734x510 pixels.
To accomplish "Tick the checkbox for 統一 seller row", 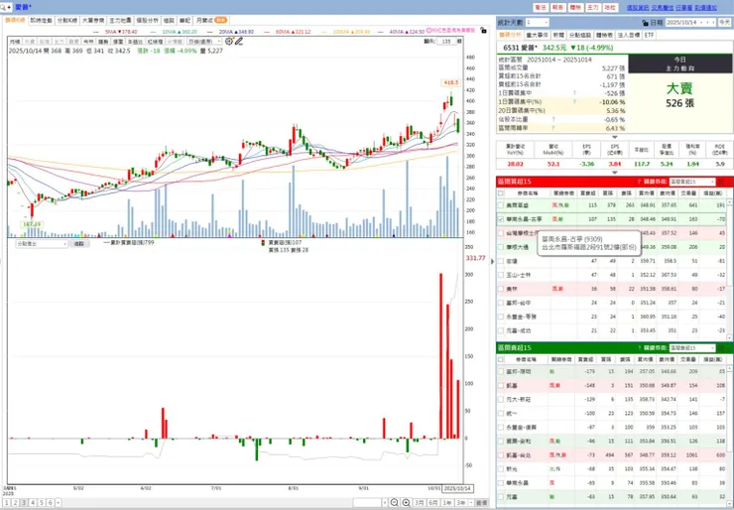I will tap(501, 414).
